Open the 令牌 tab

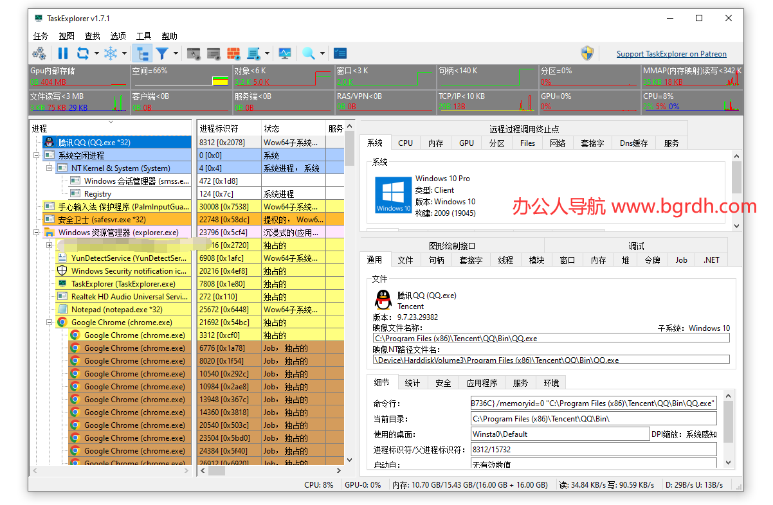pyautogui.click(x=652, y=260)
